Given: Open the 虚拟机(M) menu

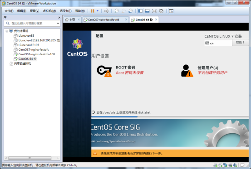Looking at the screenshot, I should point(49,11).
